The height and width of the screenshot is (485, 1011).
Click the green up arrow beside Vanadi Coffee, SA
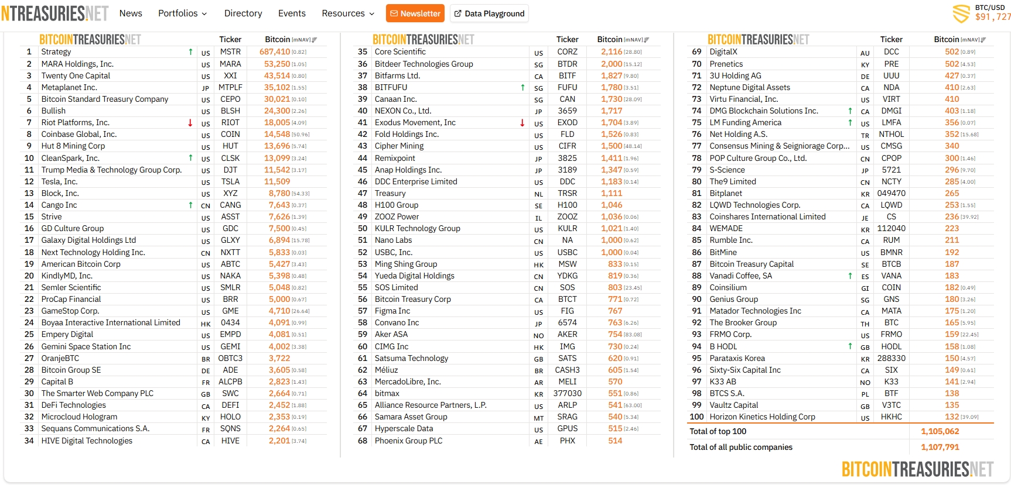pyautogui.click(x=850, y=276)
